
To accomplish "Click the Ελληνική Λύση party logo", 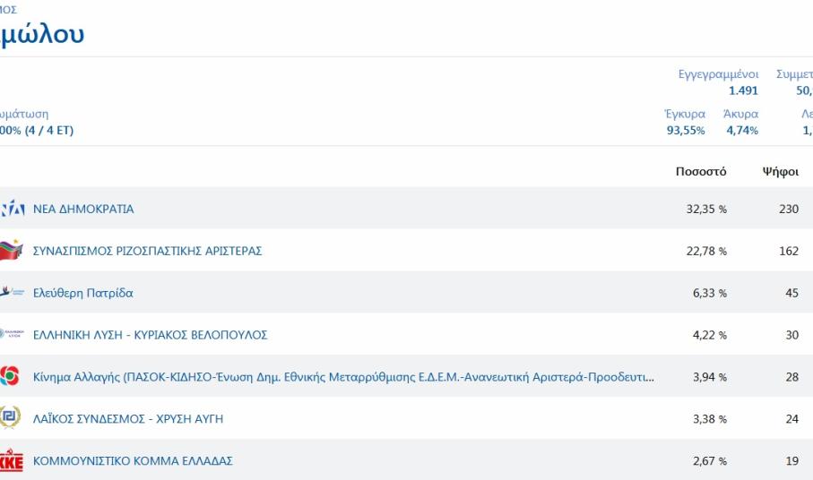I will point(12,335).
